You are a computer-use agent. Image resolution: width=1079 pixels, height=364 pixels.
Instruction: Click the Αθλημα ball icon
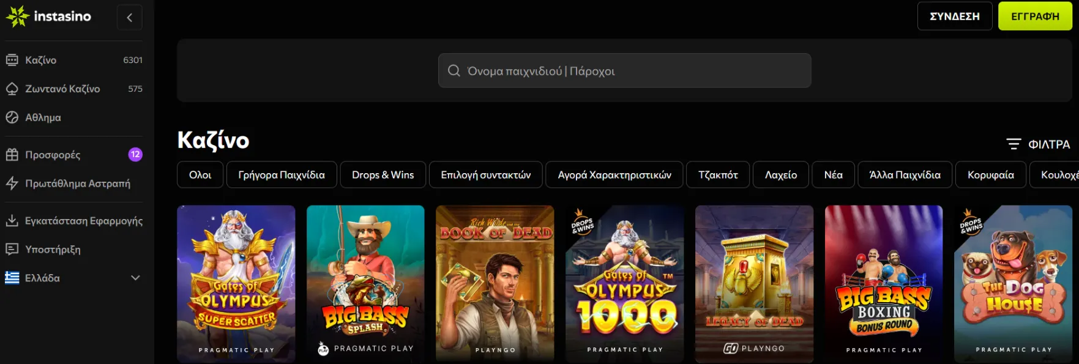(x=12, y=117)
